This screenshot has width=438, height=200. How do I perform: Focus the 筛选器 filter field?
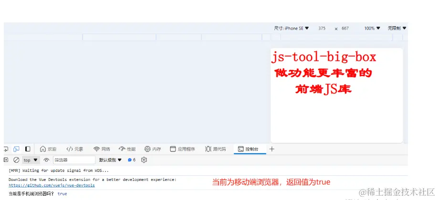pos(74,160)
